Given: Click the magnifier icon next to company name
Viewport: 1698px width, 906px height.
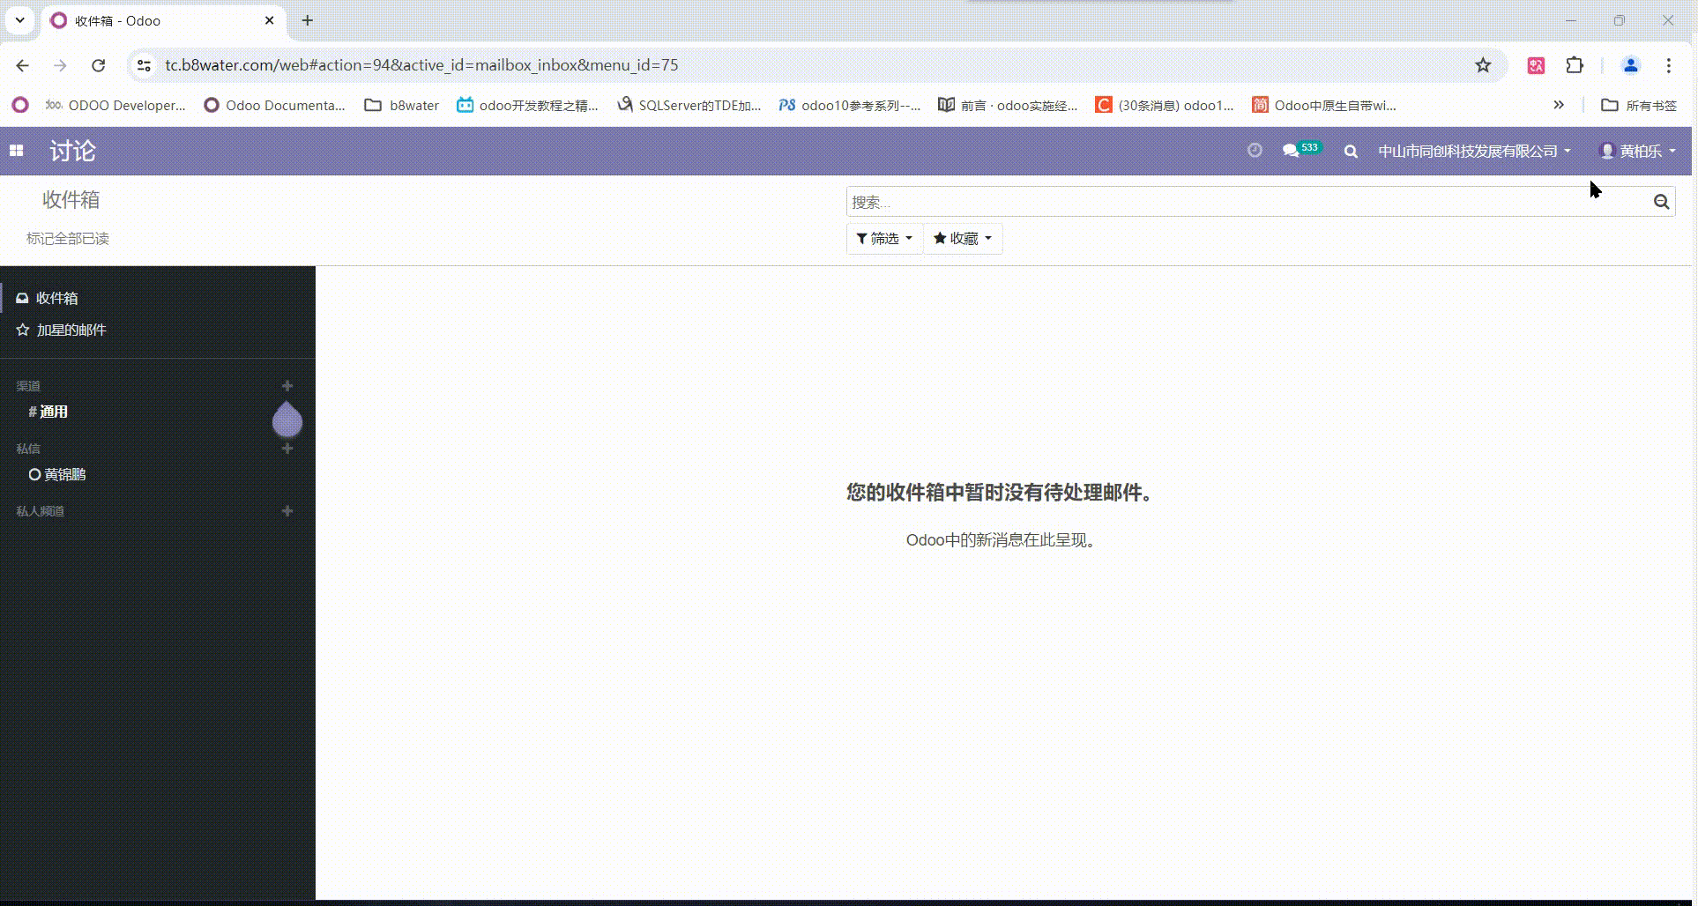Looking at the screenshot, I should click(x=1351, y=152).
